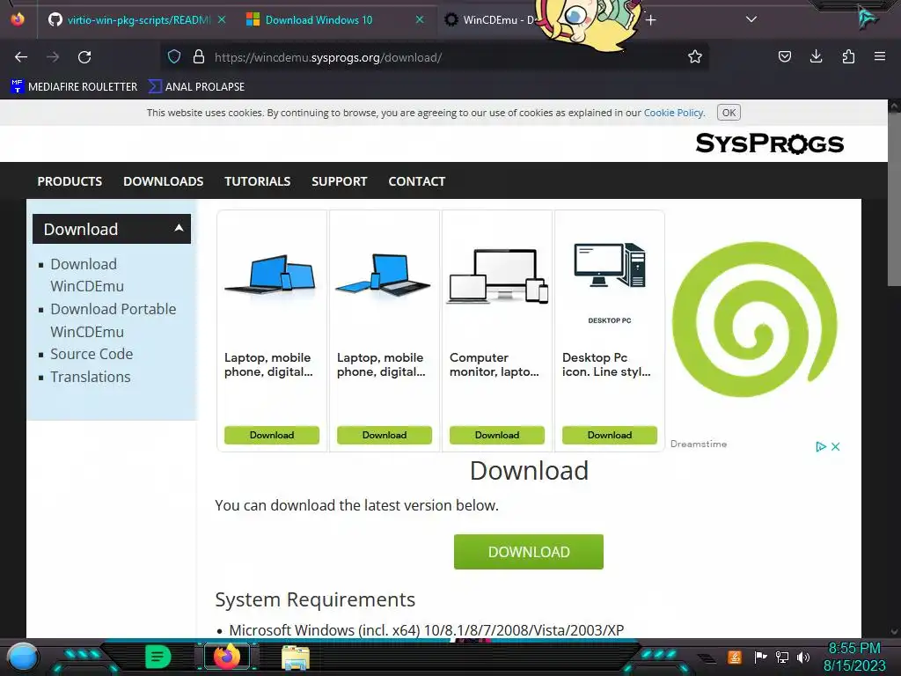901x676 pixels.
Task: Click the Firefox logo at tab bar start
Action: click(x=18, y=19)
